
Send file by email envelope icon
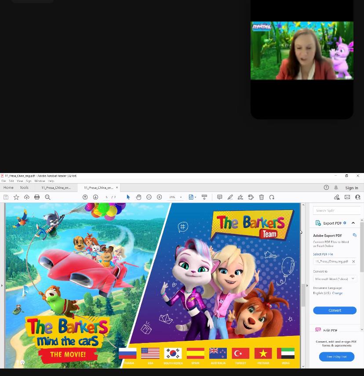coord(347,197)
